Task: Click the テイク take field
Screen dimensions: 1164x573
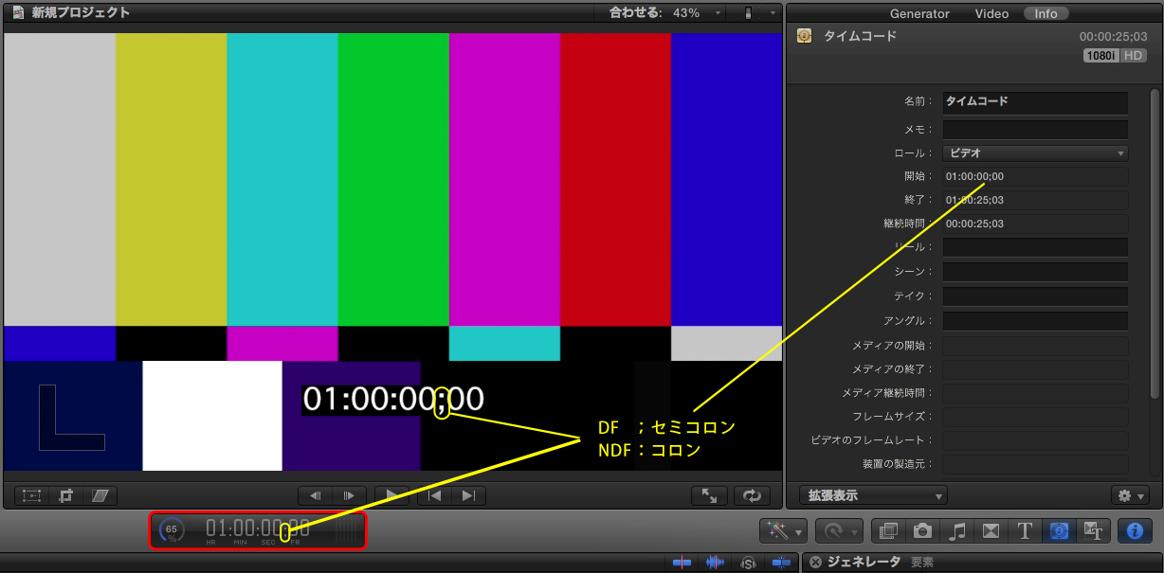Action: (1035, 296)
